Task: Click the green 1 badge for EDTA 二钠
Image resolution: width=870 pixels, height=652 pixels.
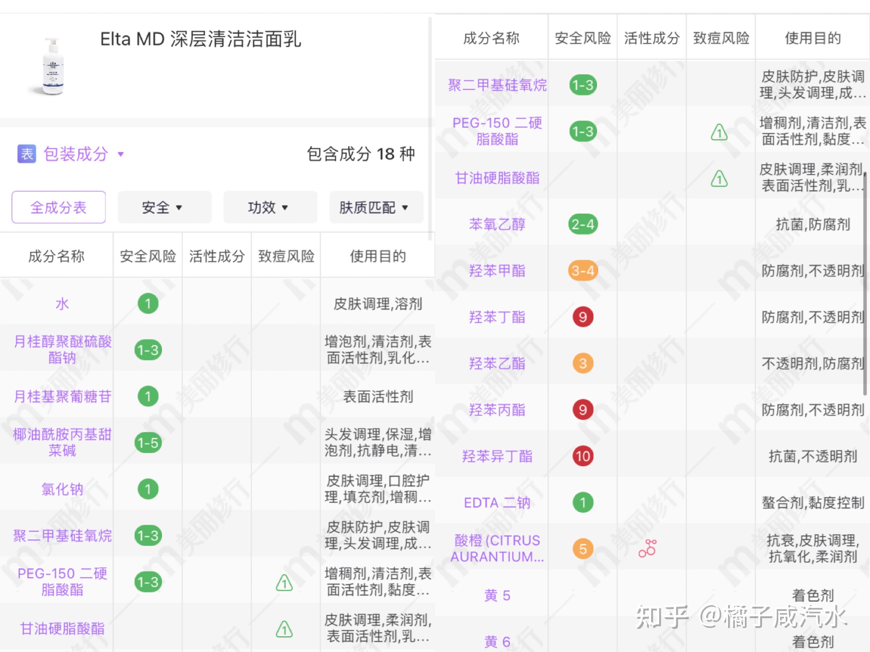Action: point(583,502)
